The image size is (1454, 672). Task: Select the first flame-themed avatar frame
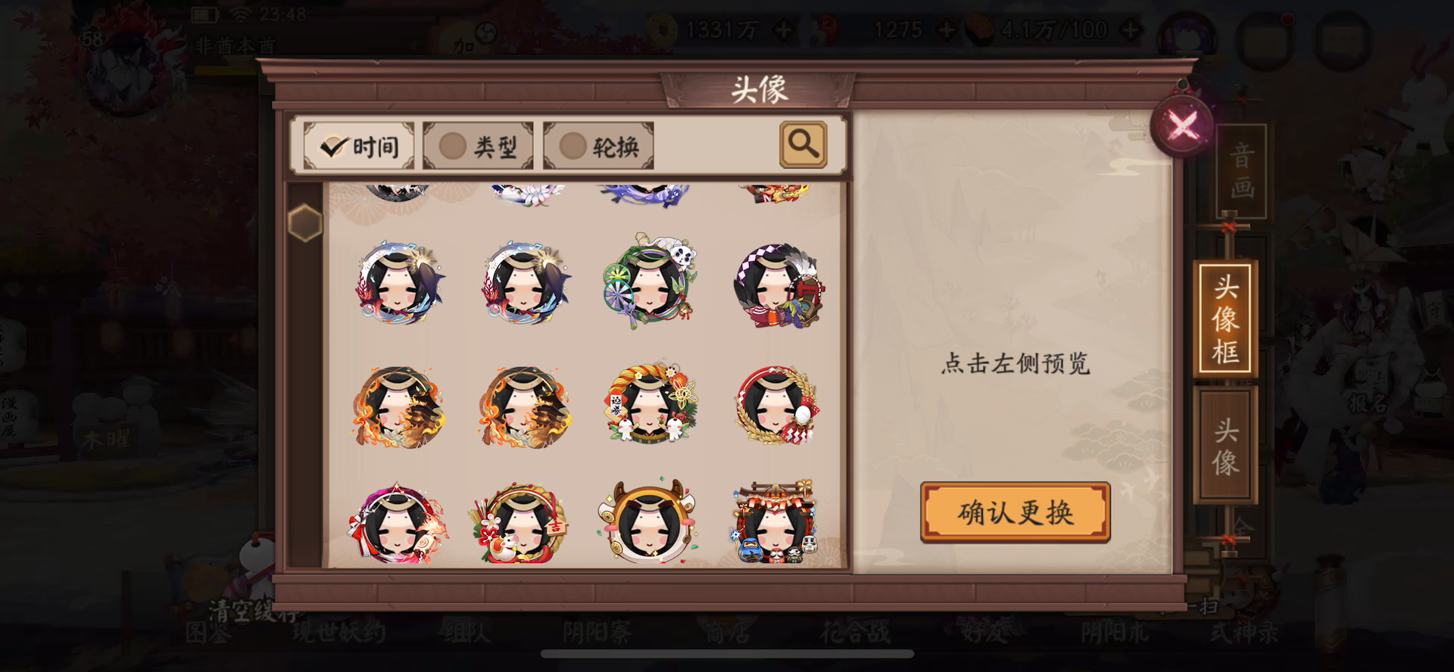point(397,407)
